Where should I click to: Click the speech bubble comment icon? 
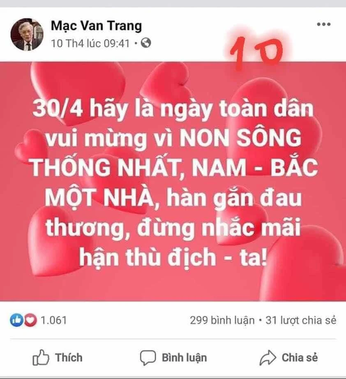(x=148, y=358)
